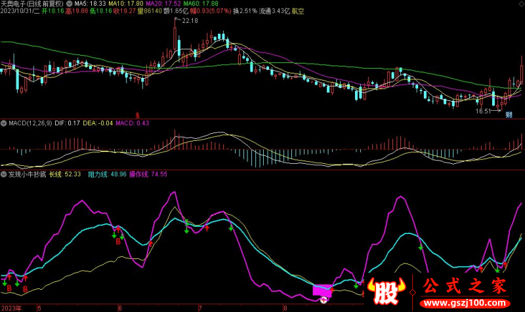
Task: Click the magenta rectangle bottom signal
Action: [322, 289]
